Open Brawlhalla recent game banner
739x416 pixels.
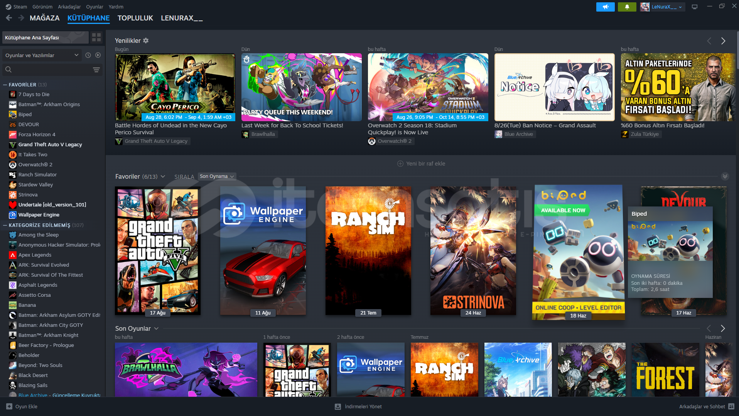pos(186,369)
